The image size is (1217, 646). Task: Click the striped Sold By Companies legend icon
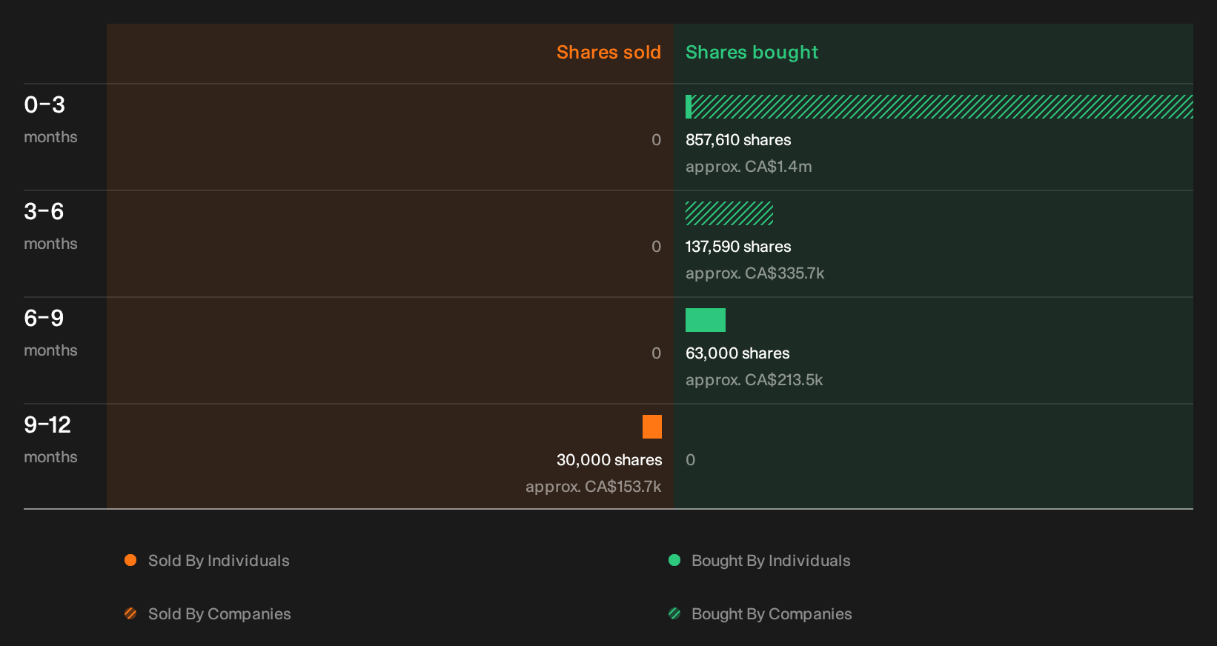[x=130, y=613]
